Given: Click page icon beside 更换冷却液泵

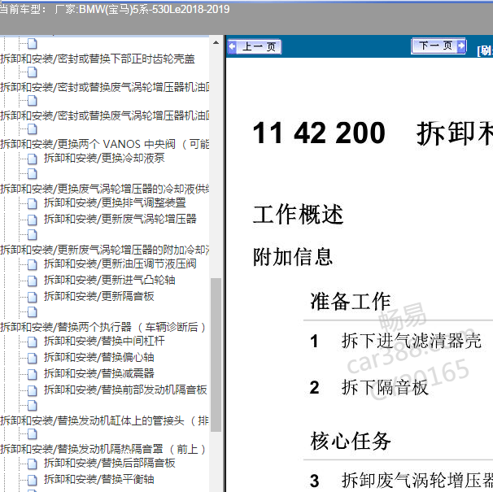Looking at the screenshot, I should click(x=32, y=159).
